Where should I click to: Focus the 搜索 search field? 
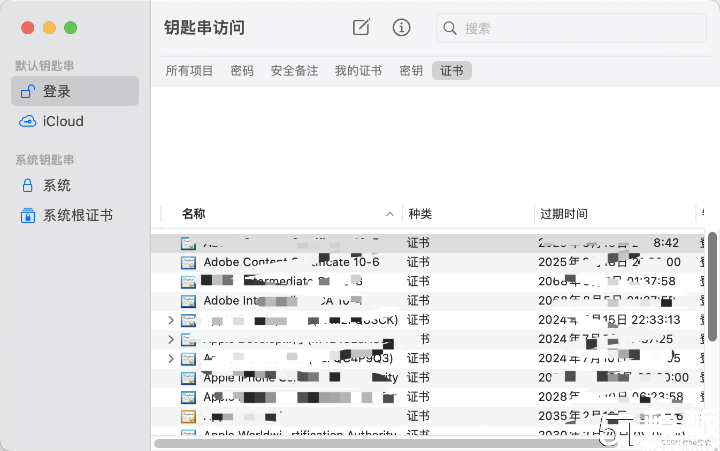[571, 28]
